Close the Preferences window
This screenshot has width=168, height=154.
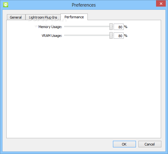[x=161, y=3]
